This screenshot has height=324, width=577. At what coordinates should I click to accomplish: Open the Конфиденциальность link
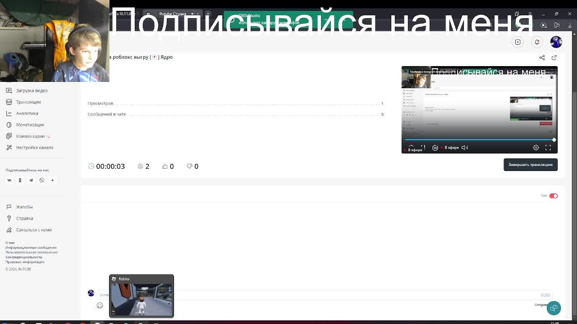tap(24, 257)
